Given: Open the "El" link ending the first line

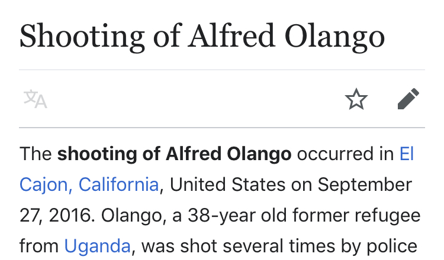Looking at the screenshot, I should (x=407, y=154).
